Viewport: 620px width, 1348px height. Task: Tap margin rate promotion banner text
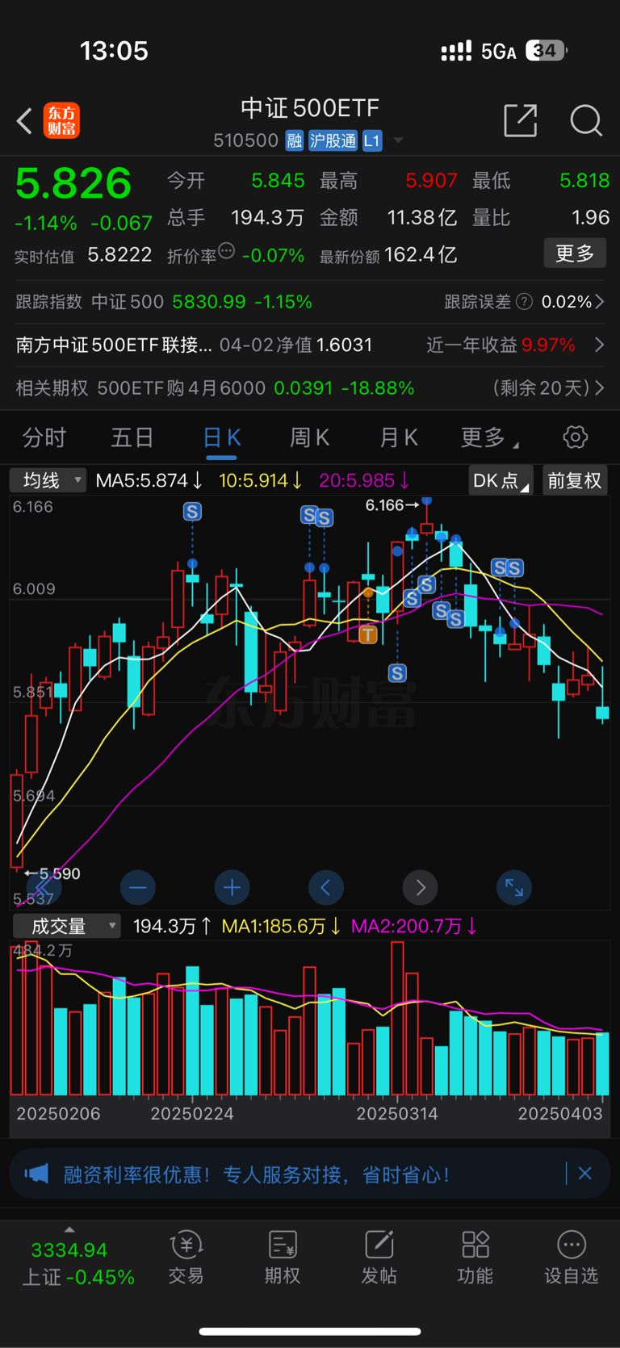[257, 1174]
